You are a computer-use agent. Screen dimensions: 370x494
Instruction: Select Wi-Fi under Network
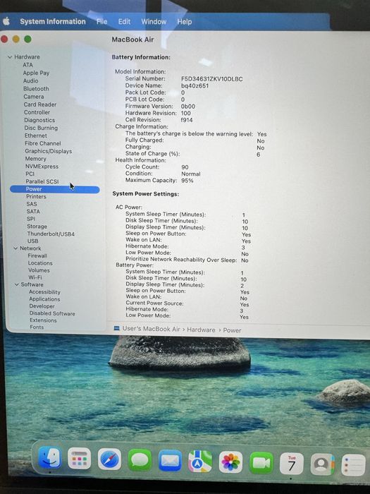click(35, 277)
